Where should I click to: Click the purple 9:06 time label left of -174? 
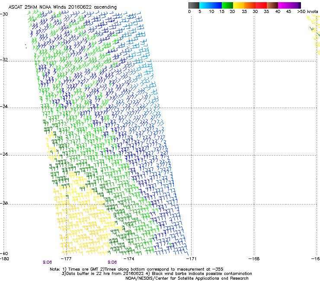tap(112, 262)
